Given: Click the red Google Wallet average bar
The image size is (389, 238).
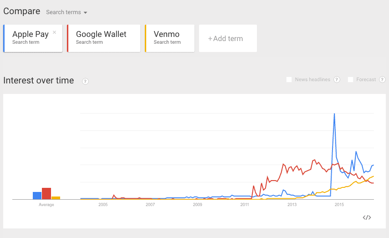Looking at the screenshot, I should [46, 194].
